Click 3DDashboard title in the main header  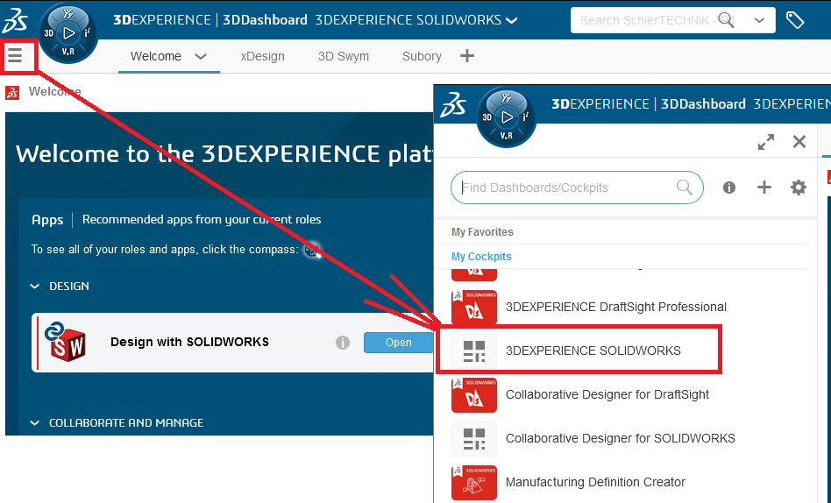pos(265,20)
